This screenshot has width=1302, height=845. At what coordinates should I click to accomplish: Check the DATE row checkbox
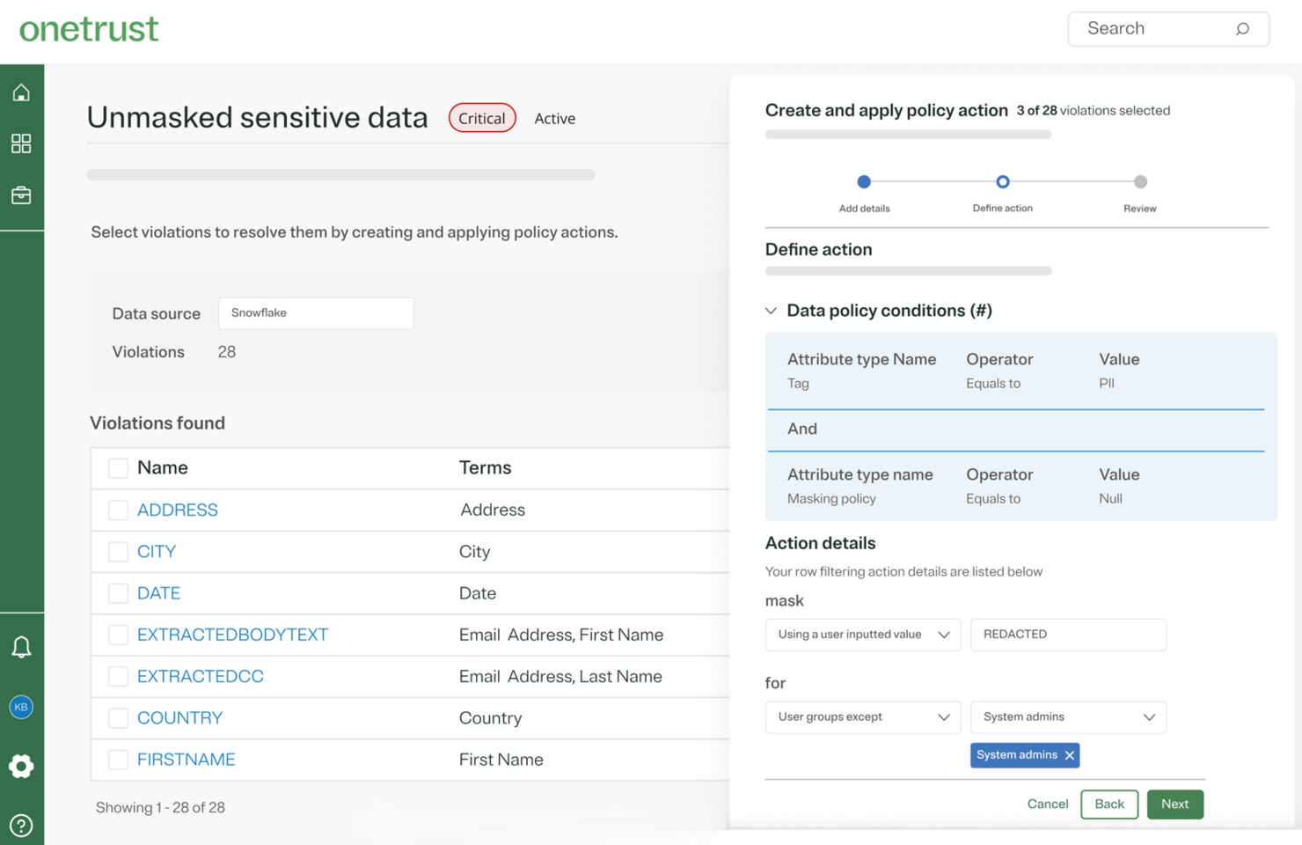click(118, 593)
